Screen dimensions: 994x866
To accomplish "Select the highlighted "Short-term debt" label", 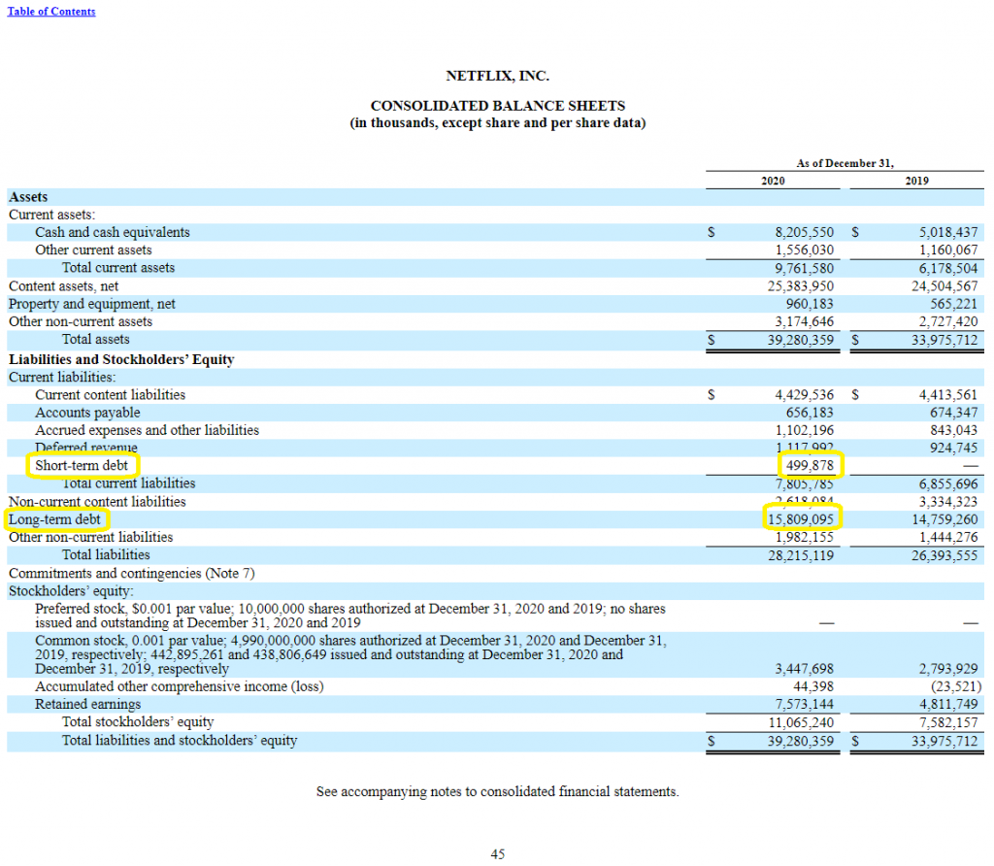I will tap(82, 466).
